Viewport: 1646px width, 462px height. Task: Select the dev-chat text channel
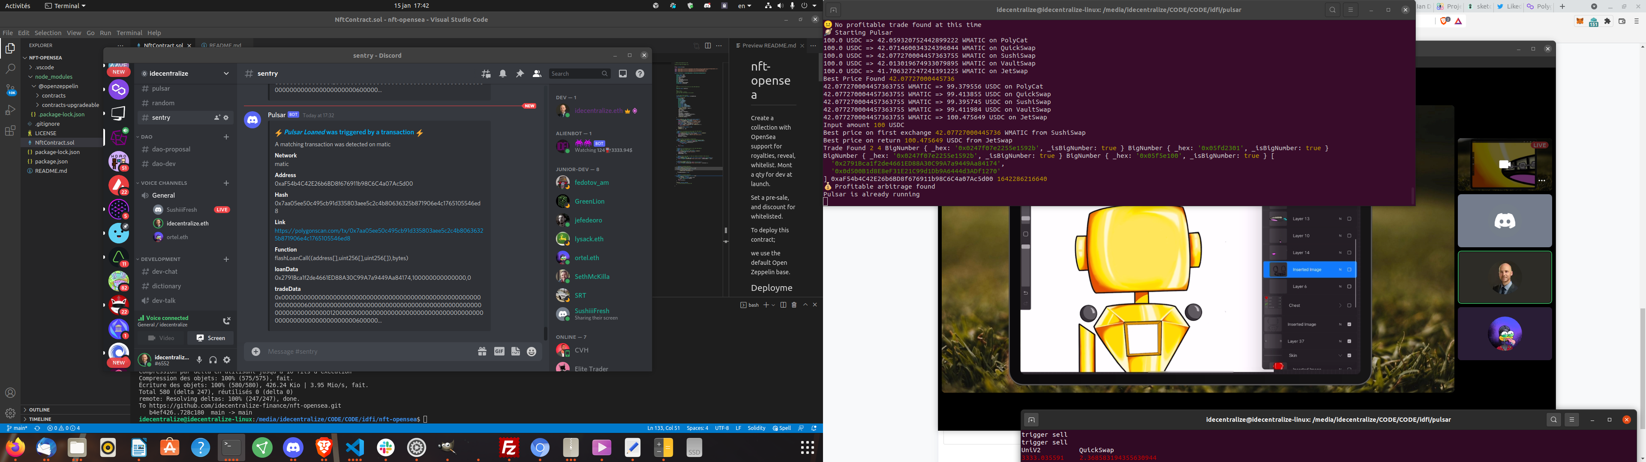165,272
